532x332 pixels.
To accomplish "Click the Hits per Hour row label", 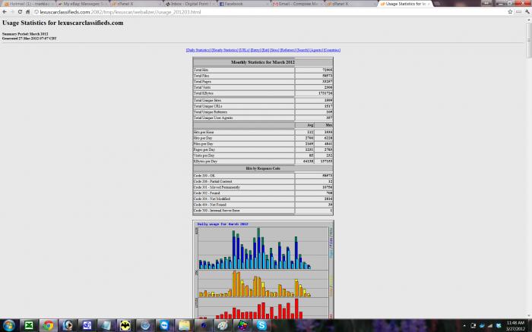I will click(204, 133).
